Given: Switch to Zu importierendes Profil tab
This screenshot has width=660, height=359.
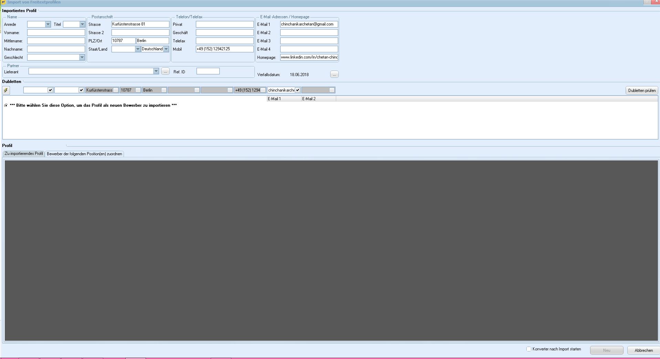Looking at the screenshot, I should (x=24, y=154).
